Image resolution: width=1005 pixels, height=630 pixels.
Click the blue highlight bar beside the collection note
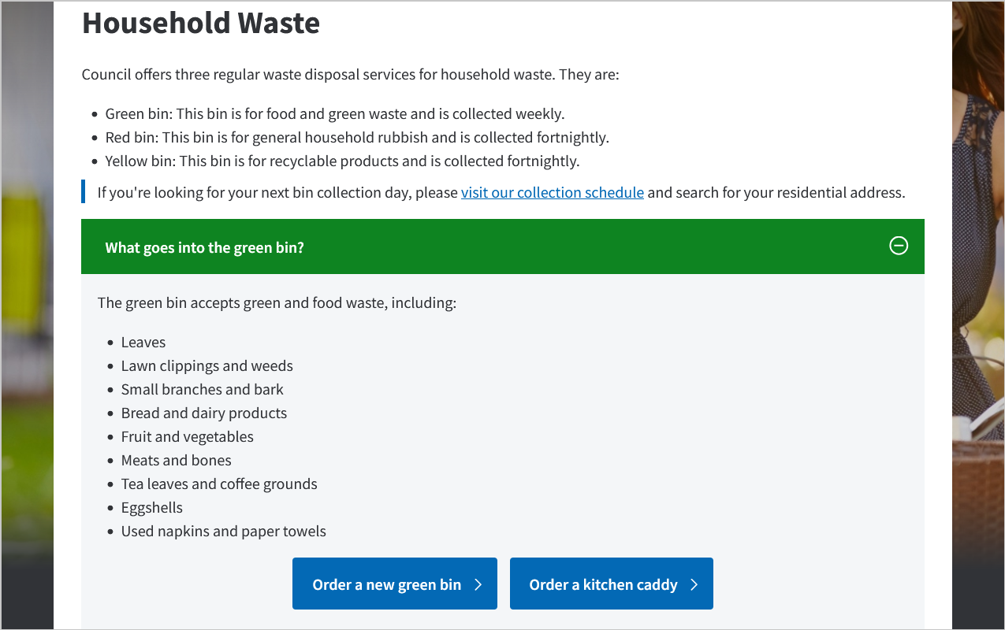[83, 191]
